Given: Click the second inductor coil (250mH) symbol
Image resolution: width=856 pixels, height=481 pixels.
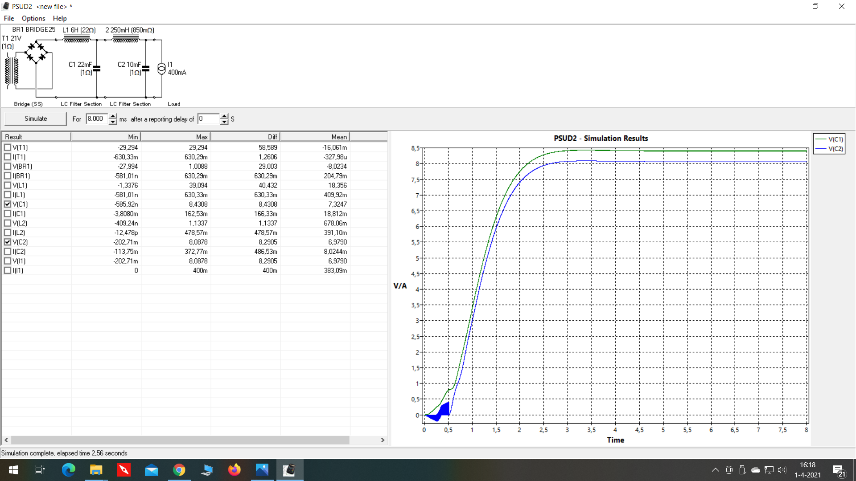Looking at the screenshot, I should (x=126, y=40).
